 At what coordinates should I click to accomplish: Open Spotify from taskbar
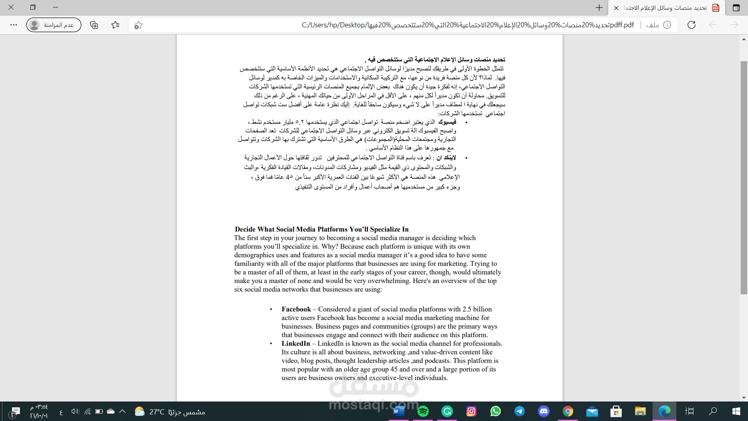(423, 411)
